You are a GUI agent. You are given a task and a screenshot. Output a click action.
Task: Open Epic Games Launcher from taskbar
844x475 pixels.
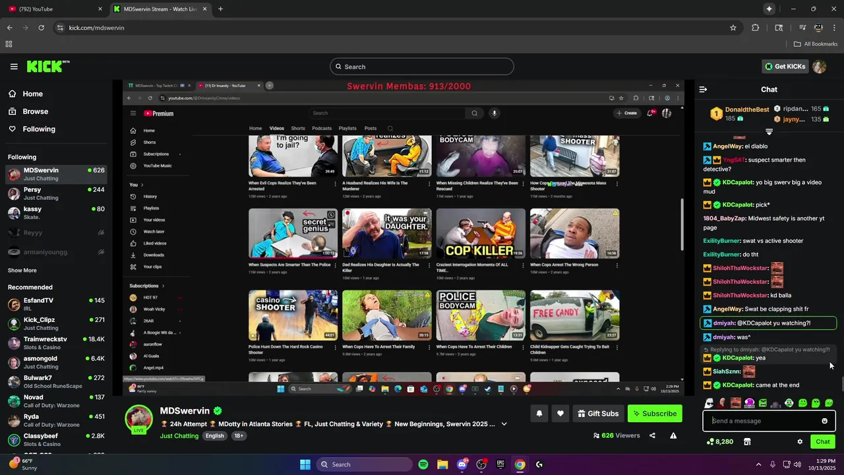pyautogui.click(x=500, y=464)
